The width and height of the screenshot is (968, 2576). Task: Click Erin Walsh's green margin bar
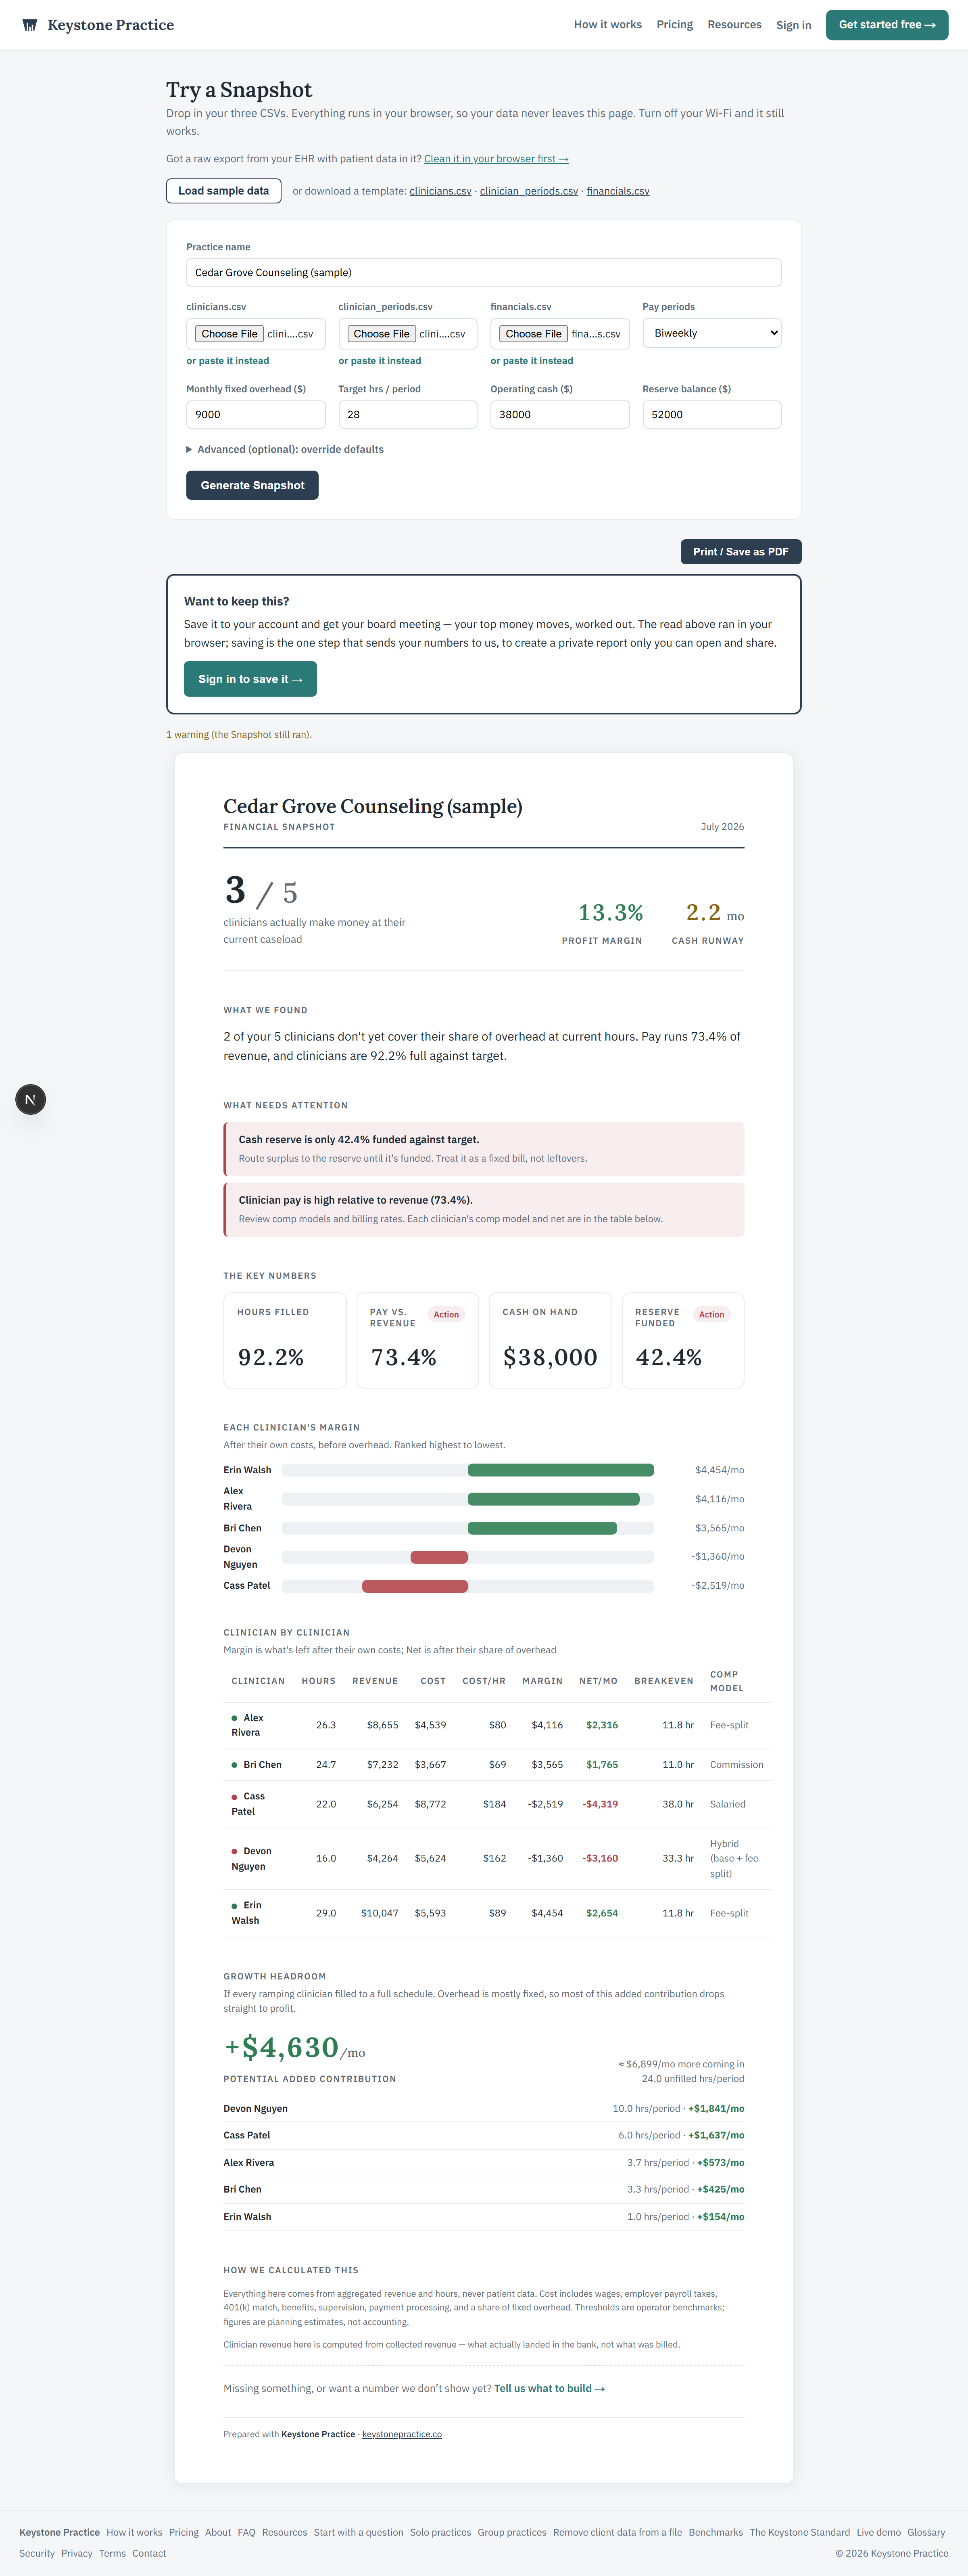click(x=560, y=1470)
